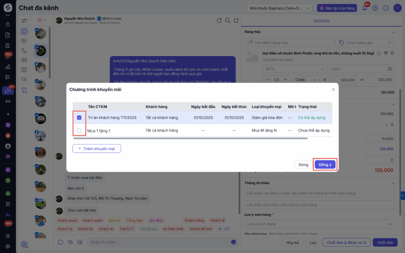Click the Chưa thể áp dụng status text

click(314, 130)
